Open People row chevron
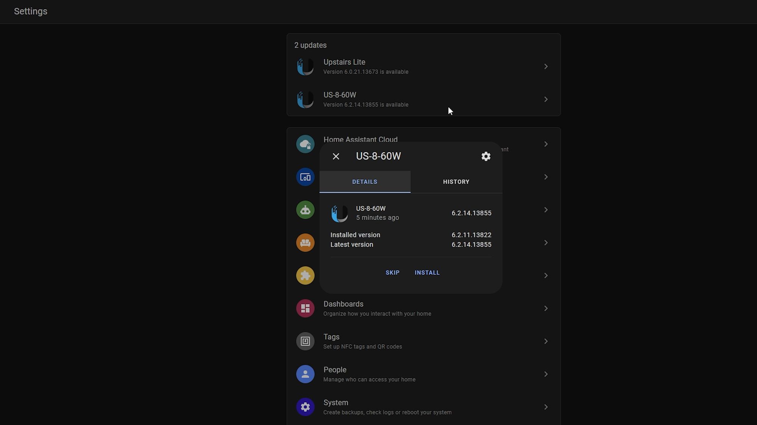 (546, 374)
